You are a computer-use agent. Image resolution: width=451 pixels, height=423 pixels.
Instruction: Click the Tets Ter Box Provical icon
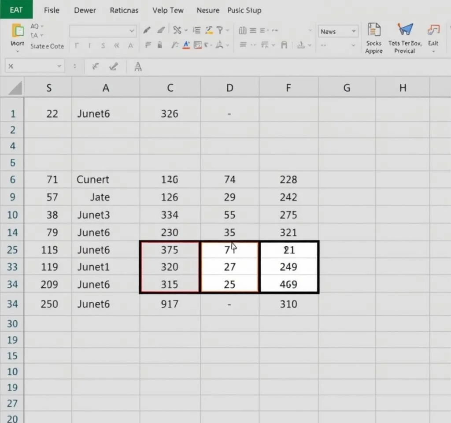click(x=405, y=30)
